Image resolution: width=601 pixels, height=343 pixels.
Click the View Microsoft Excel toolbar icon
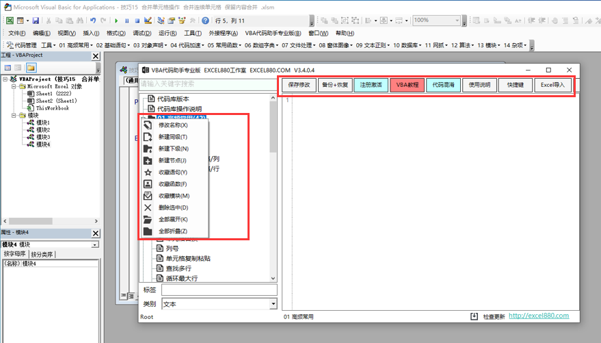pos(10,21)
